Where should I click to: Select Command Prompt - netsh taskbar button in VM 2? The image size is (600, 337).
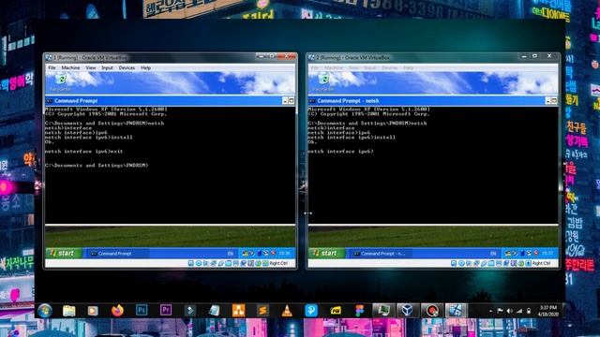[x=382, y=254]
